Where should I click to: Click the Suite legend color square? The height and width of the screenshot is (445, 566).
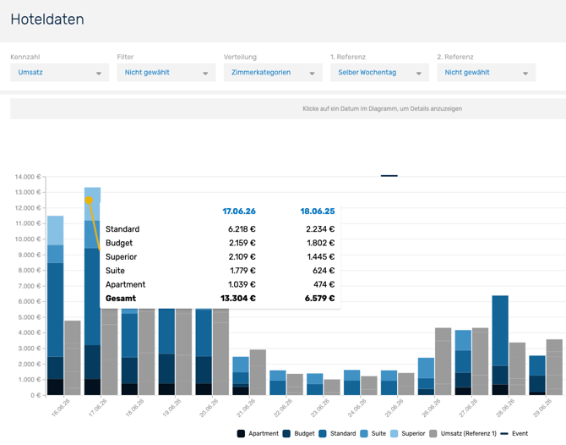364,433
